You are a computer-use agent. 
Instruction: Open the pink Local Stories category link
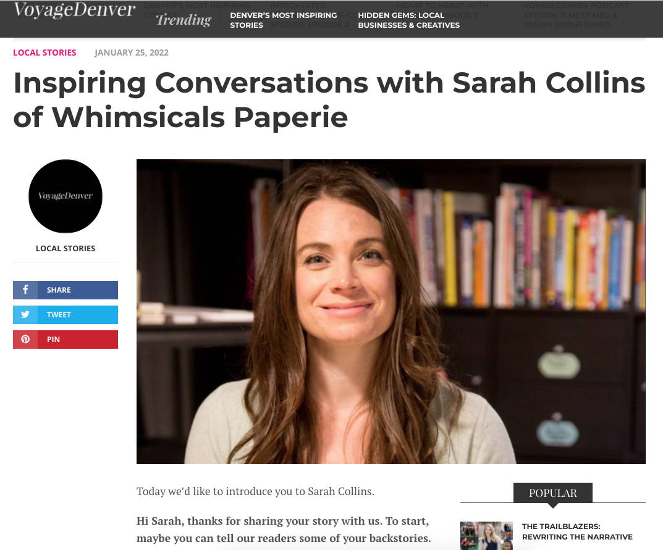coord(45,53)
